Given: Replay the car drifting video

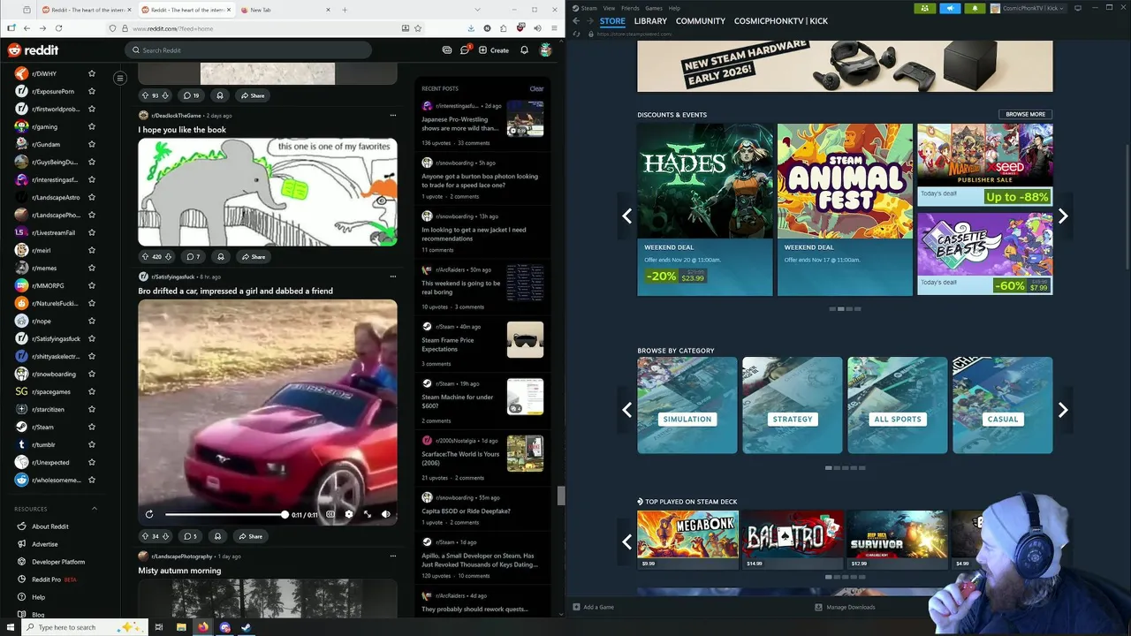Looking at the screenshot, I should click(149, 514).
